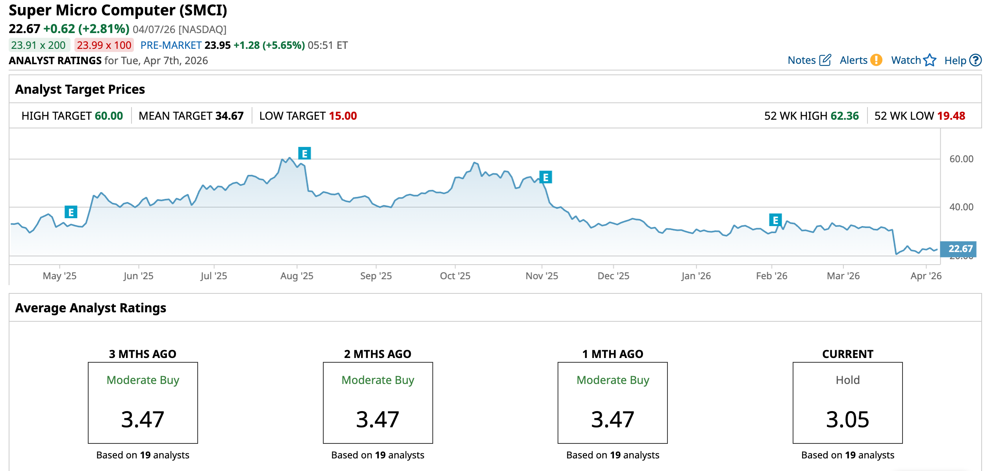Click the green bid 23.91 x 200 badge
986x471 pixels.
click(39, 45)
